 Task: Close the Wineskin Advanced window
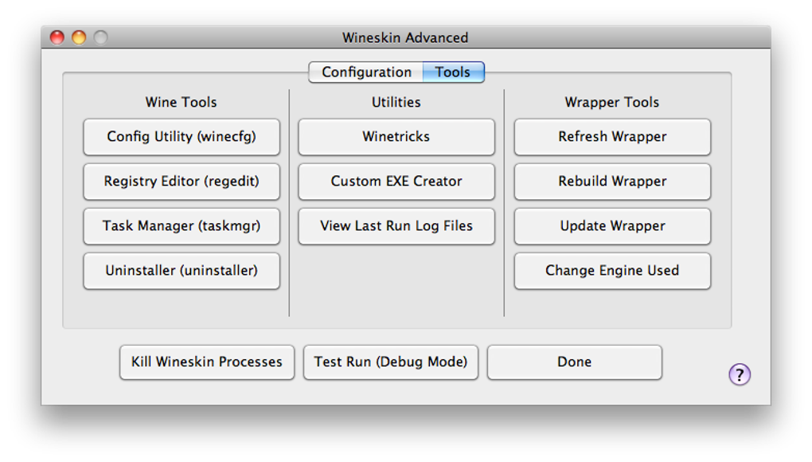click(57, 37)
